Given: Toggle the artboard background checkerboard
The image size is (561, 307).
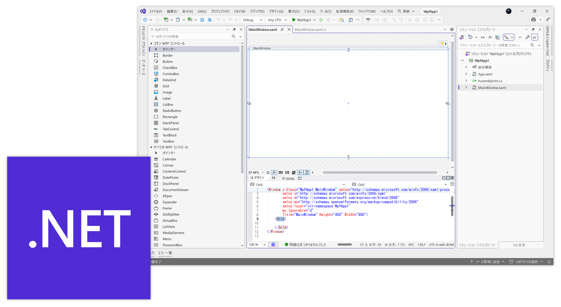Looking at the screenshot, I should click(294, 173).
